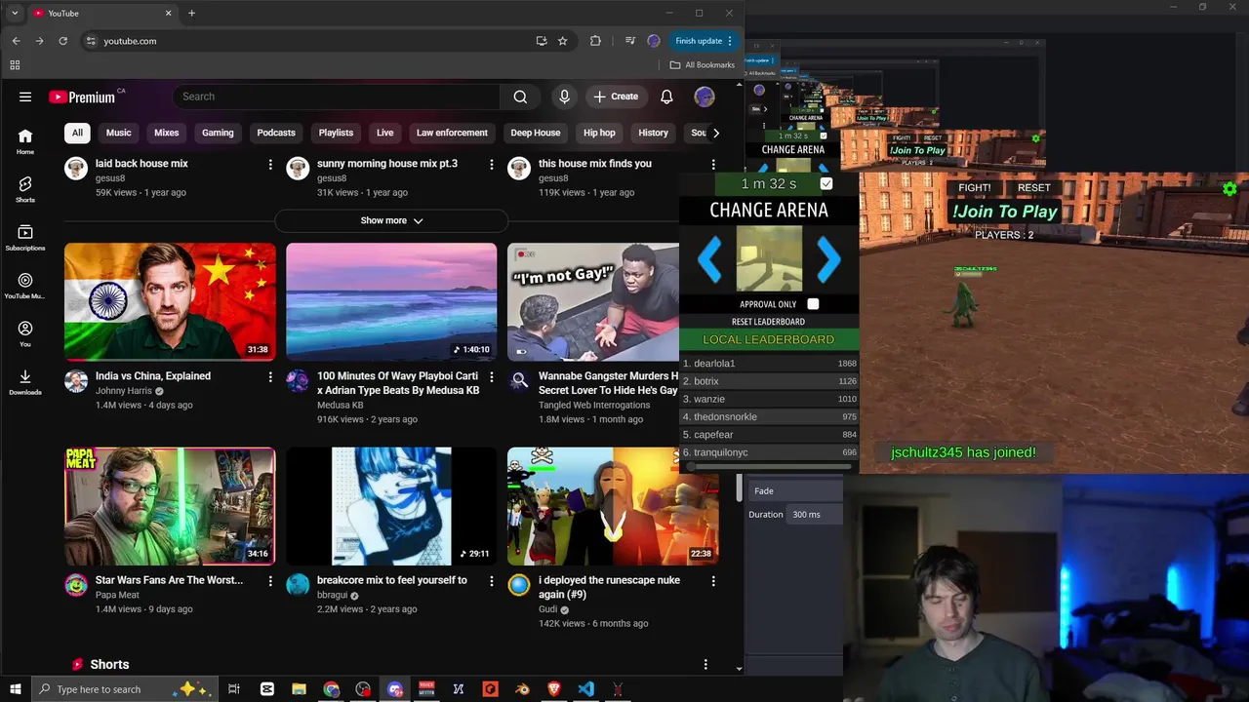Select the Music chip

118,133
